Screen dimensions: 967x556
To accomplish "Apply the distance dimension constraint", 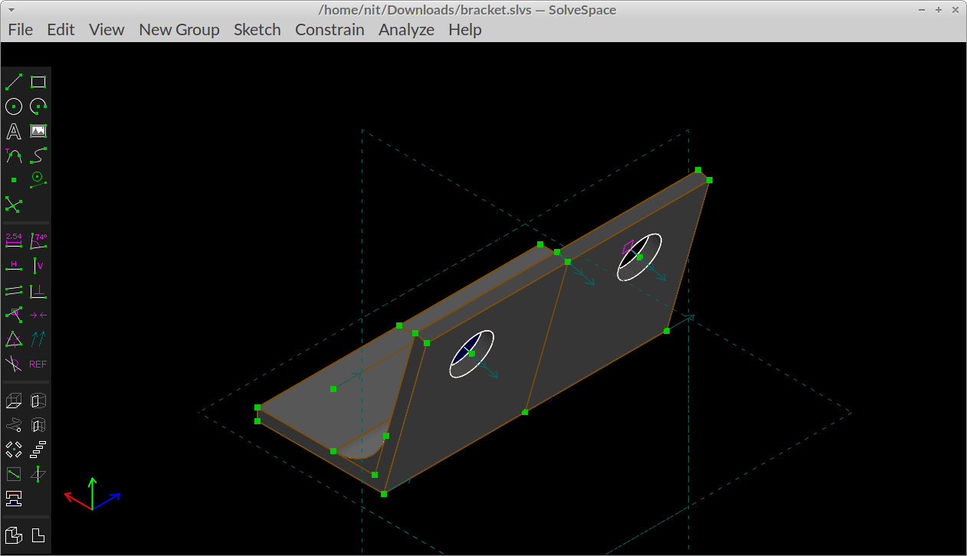I will (13, 240).
